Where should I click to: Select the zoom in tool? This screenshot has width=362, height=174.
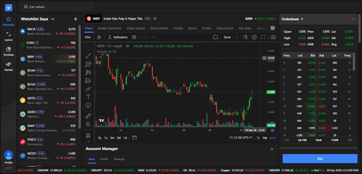[88, 124]
